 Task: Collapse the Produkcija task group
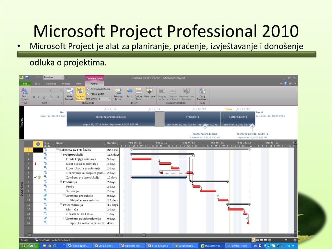61,182
